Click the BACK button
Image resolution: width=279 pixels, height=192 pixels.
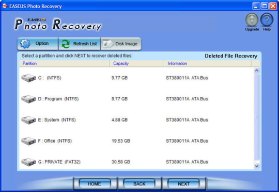[139, 184]
